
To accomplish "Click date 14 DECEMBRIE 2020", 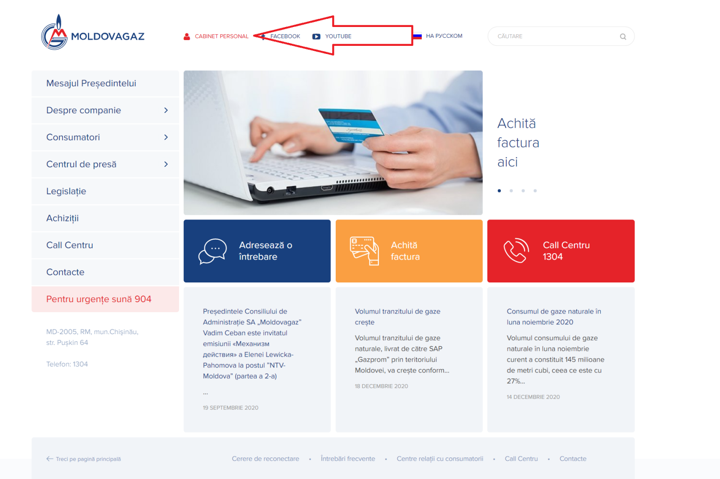I will point(533,397).
